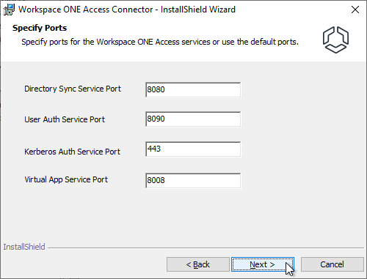This screenshot has height=279, width=367.
Task: Click into the Kerberos Auth Service Port box
Action: coord(193,149)
